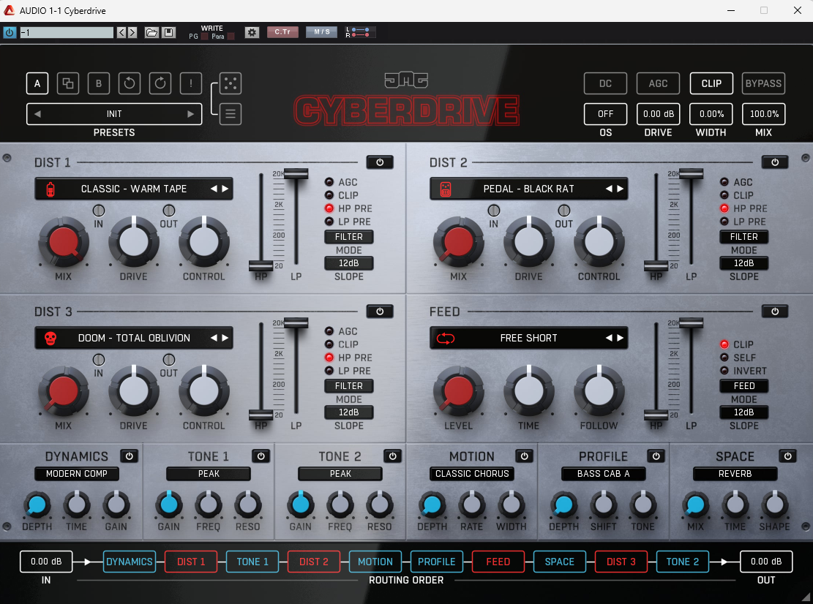The width and height of the screenshot is (813, 604).
Task: Select next DIST 3 distortion type arrow
Action: (225, 339)
